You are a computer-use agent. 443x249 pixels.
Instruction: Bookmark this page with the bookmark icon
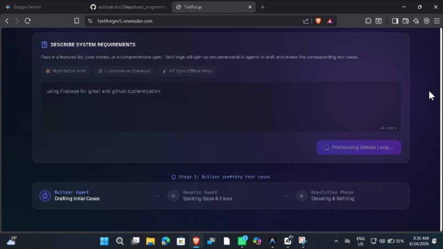tap(76, 21)
